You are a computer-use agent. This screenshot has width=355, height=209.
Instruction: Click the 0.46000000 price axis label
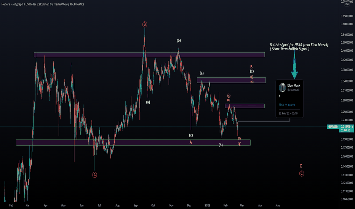point(347,51)
